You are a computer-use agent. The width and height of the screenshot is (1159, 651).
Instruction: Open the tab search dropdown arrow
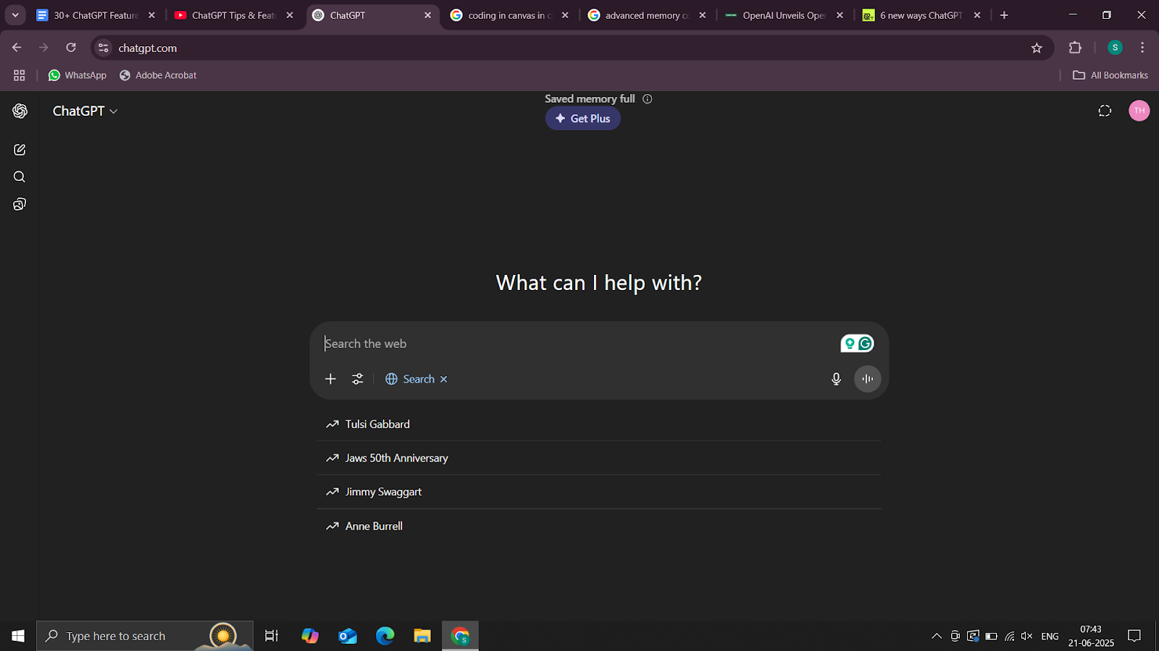point(15,15)
